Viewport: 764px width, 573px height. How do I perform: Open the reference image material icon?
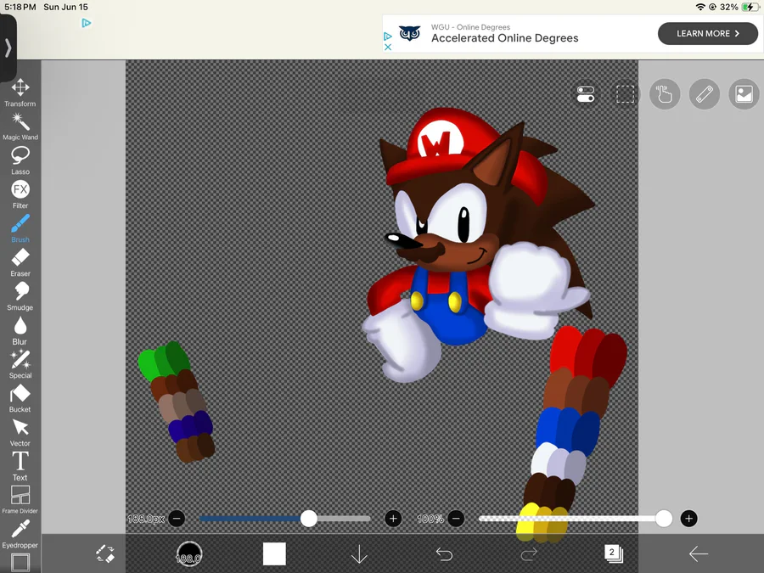point(744,94)
